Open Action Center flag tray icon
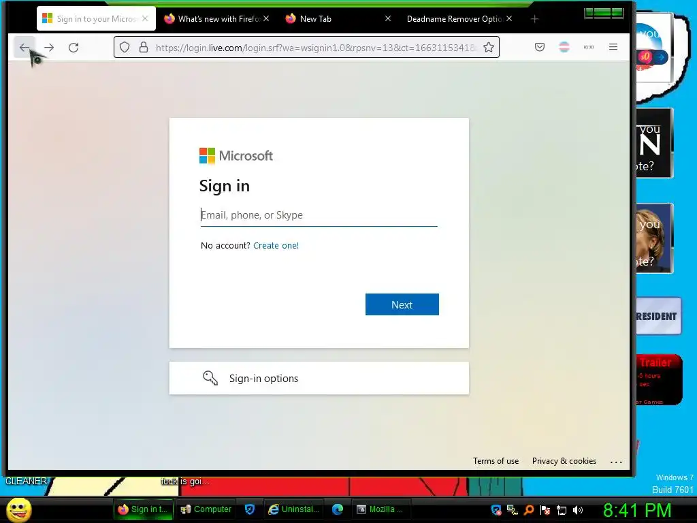Screen dimensions: 697x523 click(545, 509)
